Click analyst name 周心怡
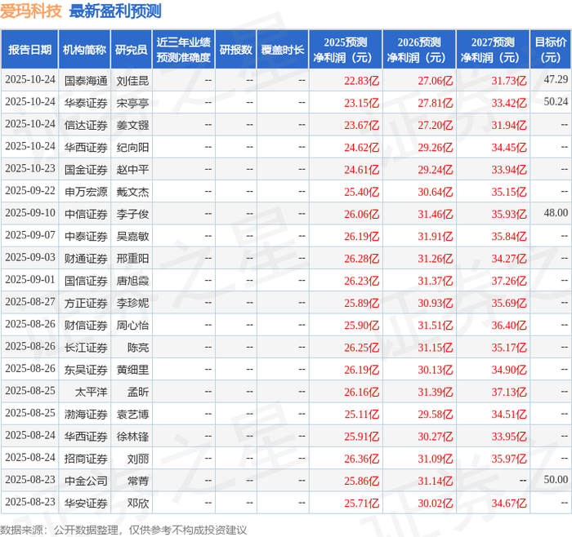572x537 pixels. 132,325
